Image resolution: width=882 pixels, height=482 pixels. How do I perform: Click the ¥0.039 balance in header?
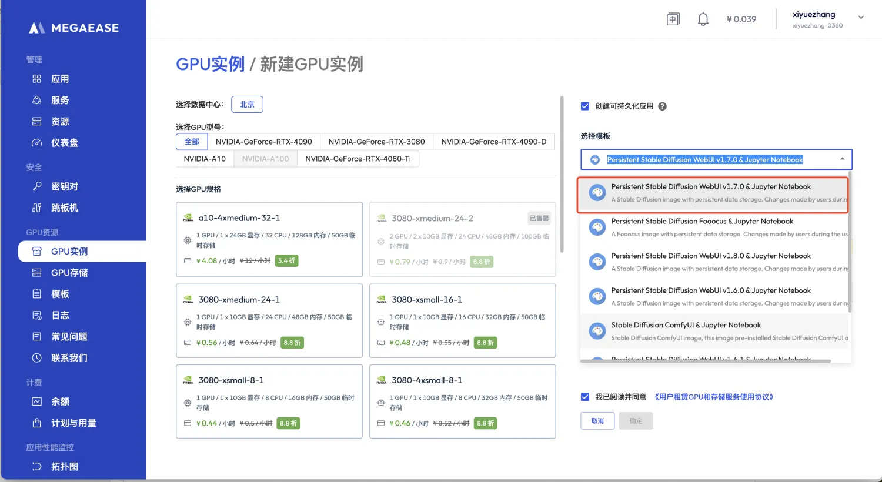[741, 19]
